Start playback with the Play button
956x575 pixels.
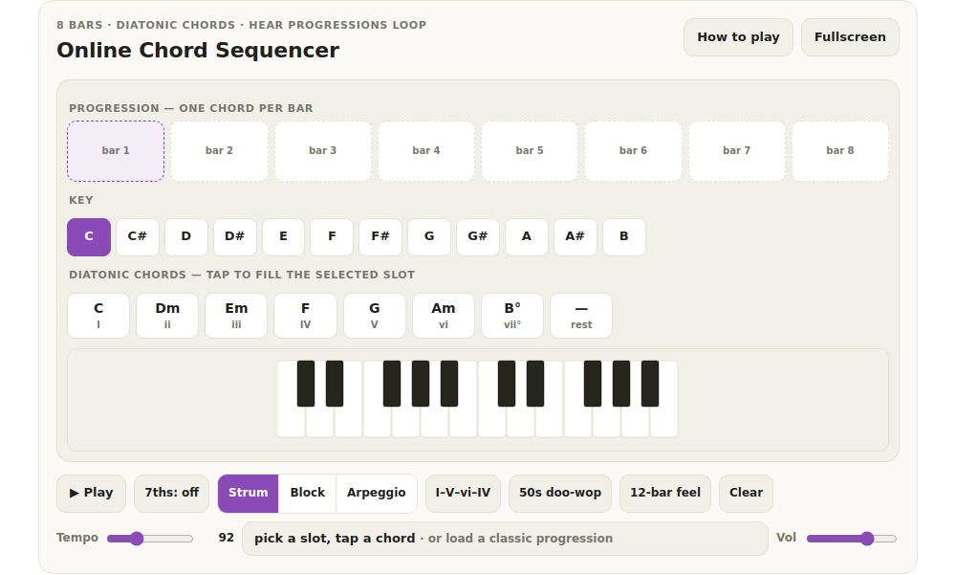click(92, 494)
